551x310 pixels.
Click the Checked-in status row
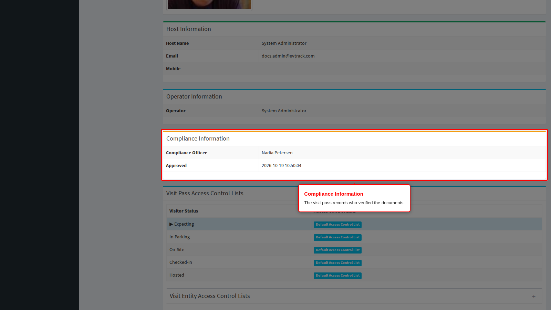(354, 262)
